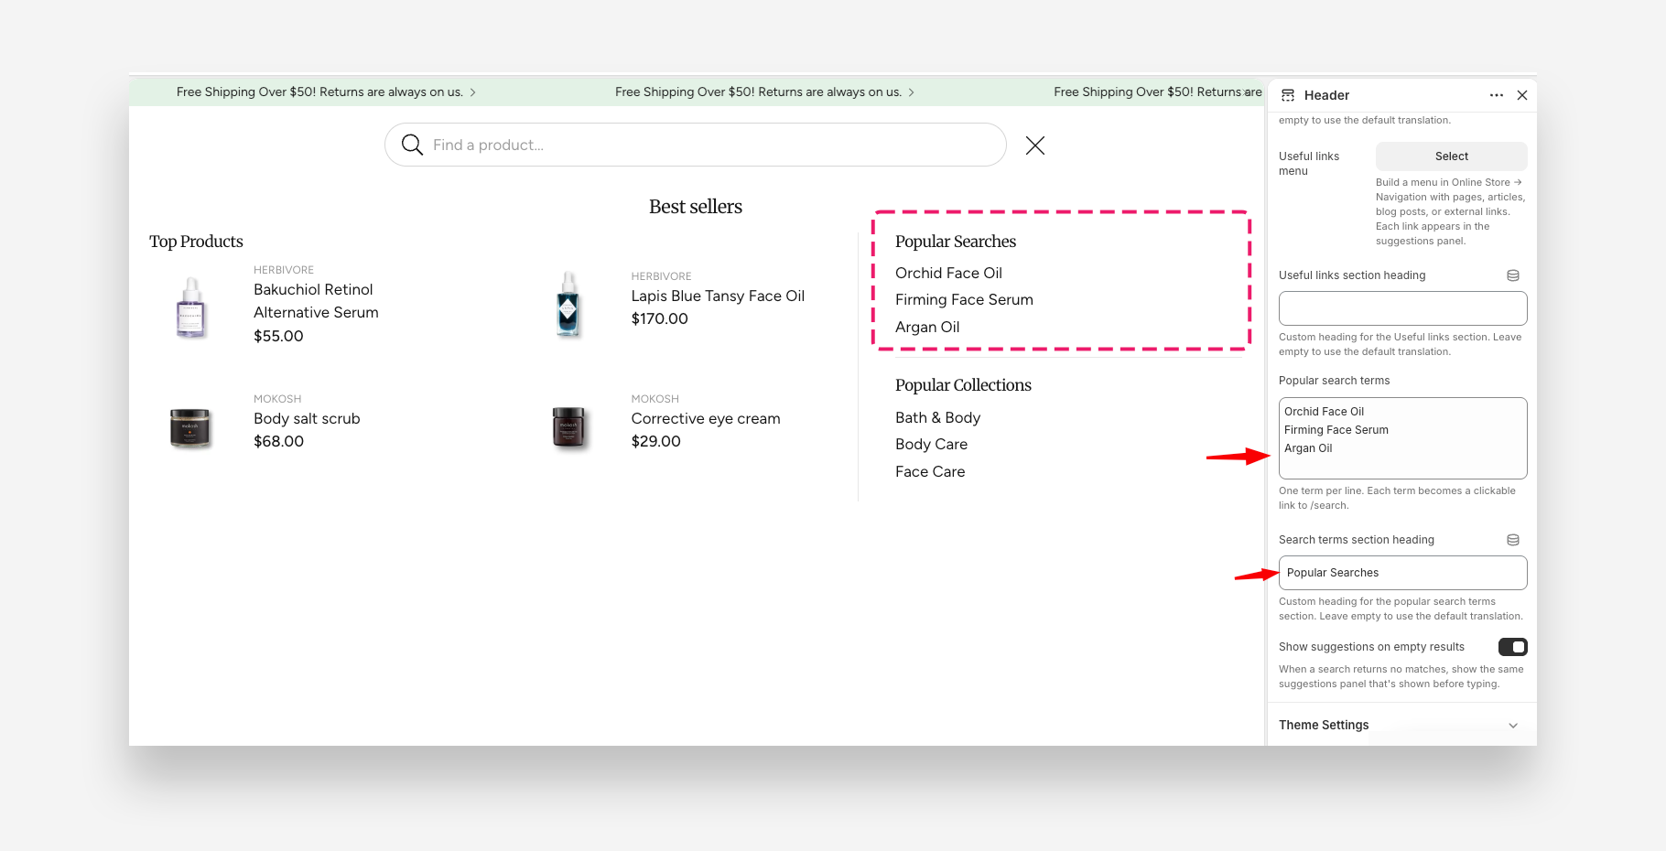This screenshot has width=1666, height=851.
Task: Click the Popular search terms text area
Action: pyautogui.click(x=1402, y=438)
